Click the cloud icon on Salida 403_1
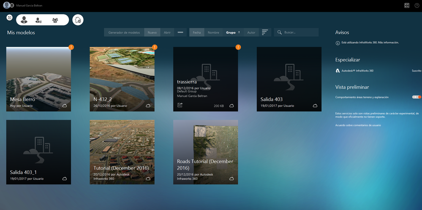Screen dimensions: 422x210 point(65,178)
